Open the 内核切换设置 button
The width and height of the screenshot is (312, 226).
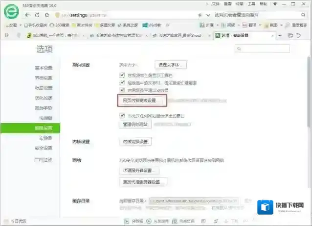pyautogui.click(x=134, y=142)
